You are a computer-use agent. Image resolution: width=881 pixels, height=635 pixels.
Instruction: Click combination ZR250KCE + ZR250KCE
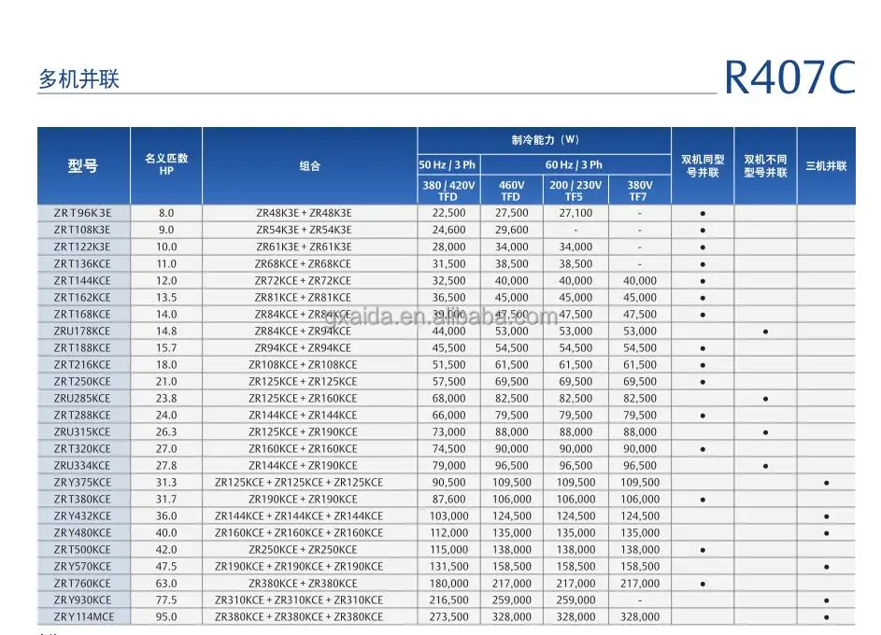click(x=303, y=550)
